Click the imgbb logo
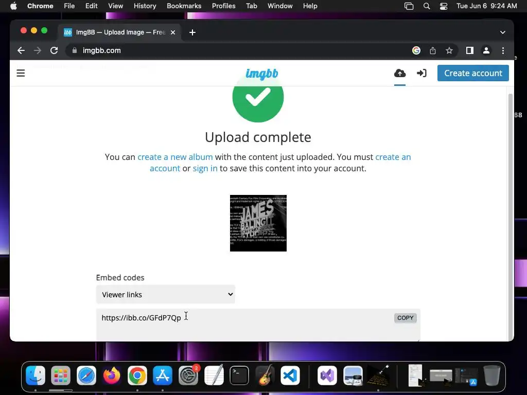The width and height of the screenshot is (527, 395). pos(262,74)
